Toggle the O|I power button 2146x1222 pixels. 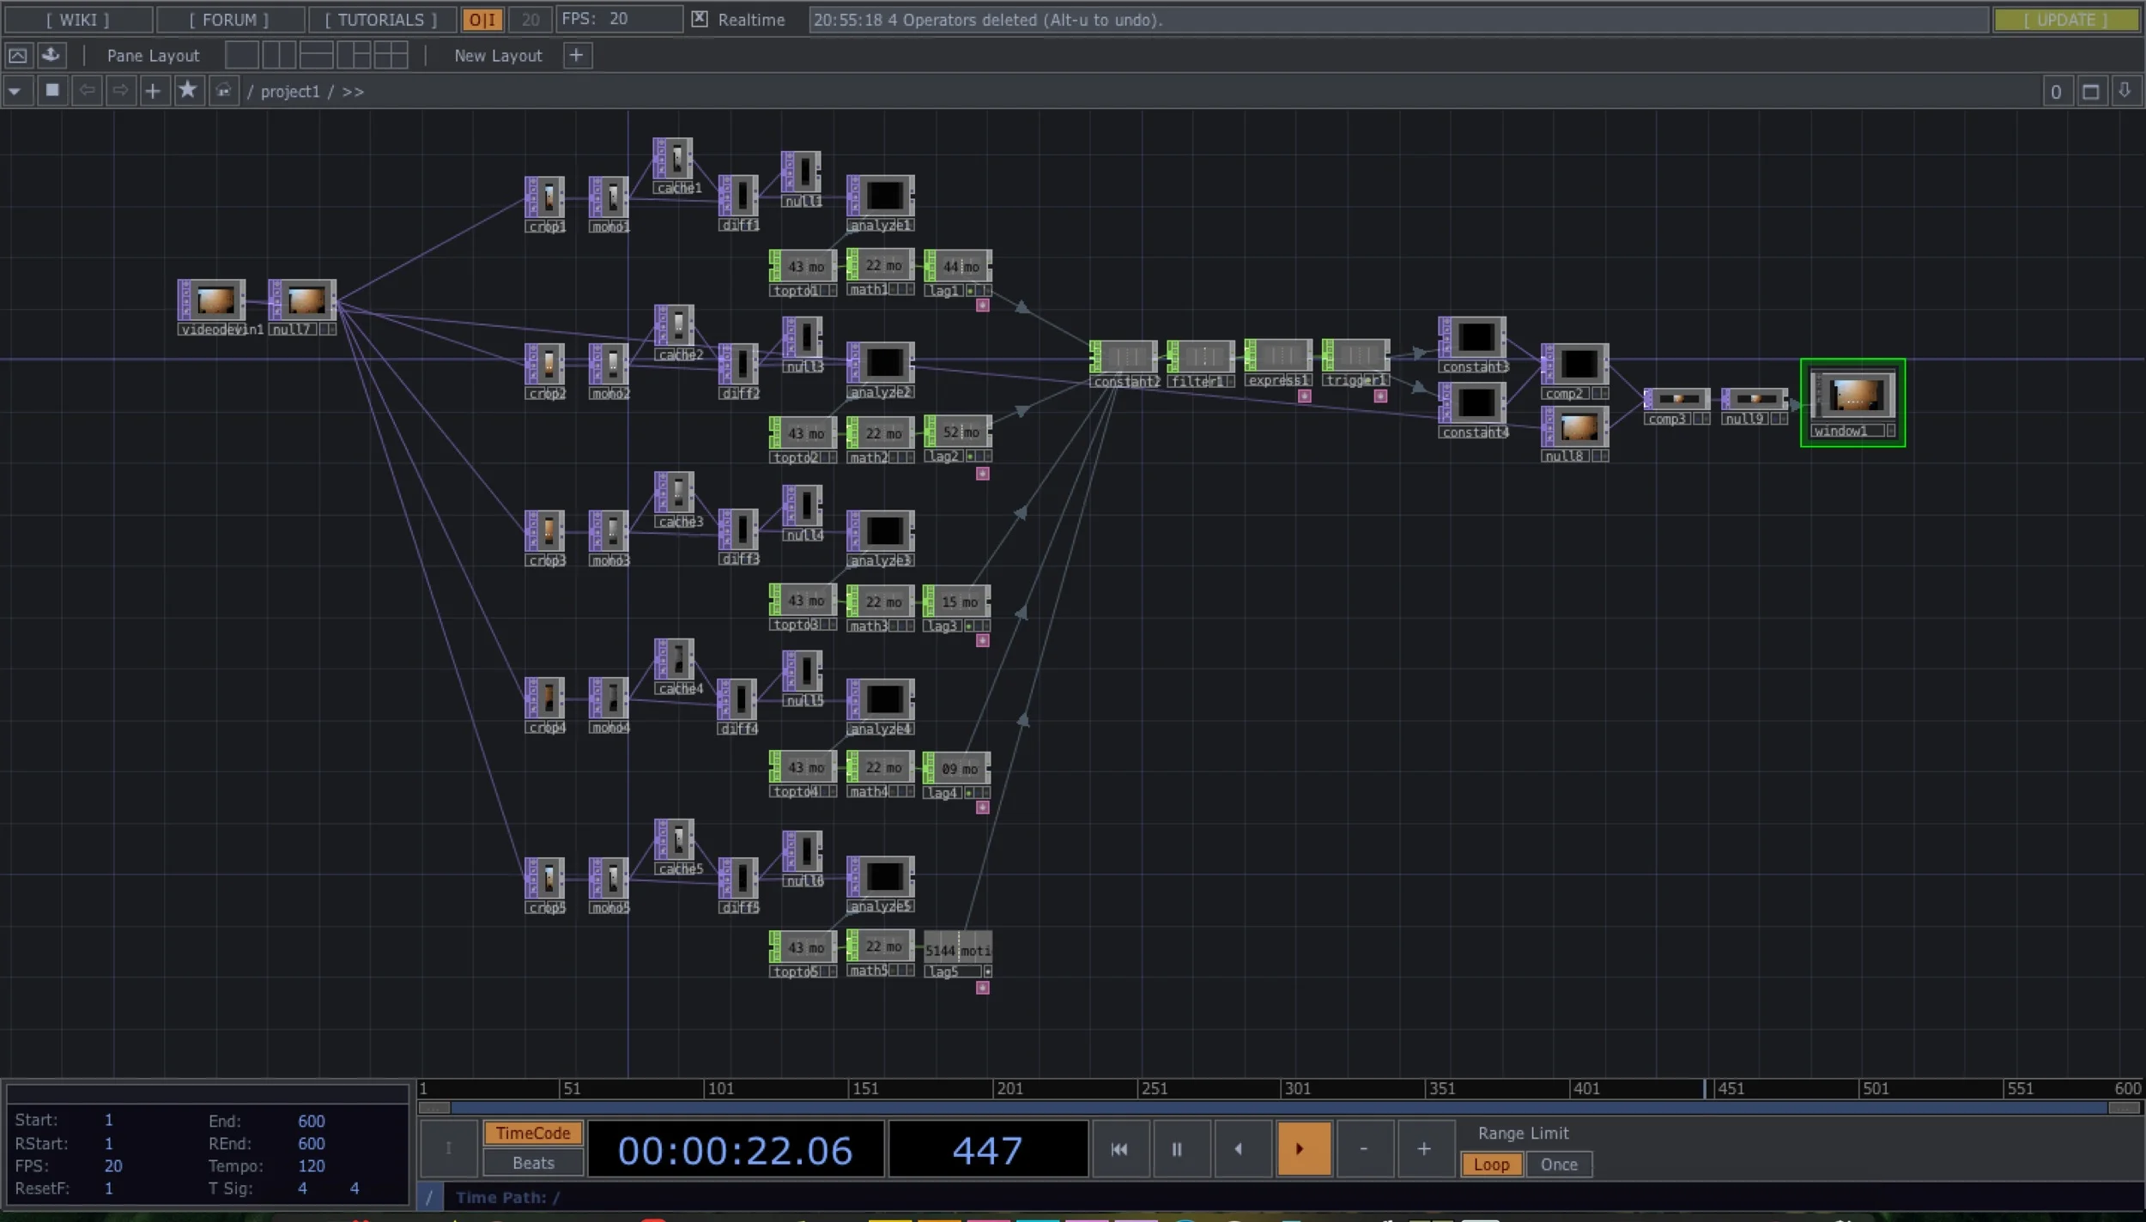(482, 20)
